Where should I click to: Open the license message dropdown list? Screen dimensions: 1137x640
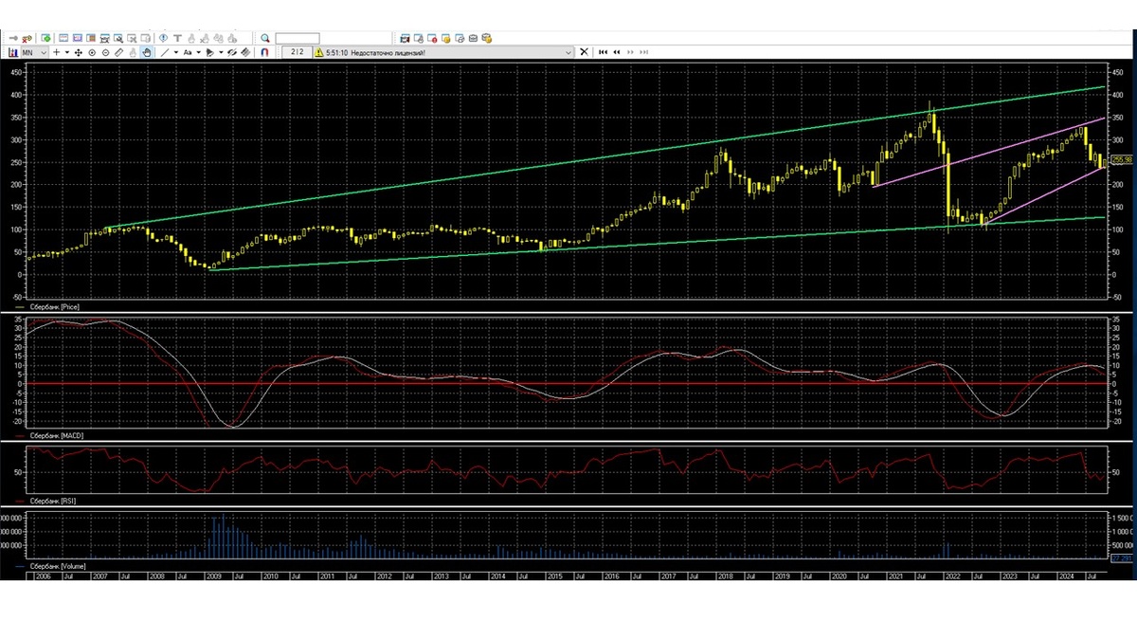[568, 52]
